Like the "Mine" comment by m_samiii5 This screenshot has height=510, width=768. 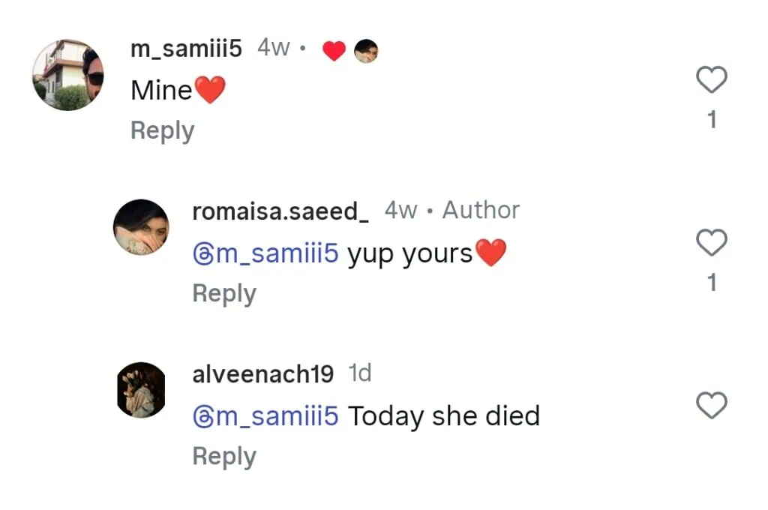tap(712, 79)
